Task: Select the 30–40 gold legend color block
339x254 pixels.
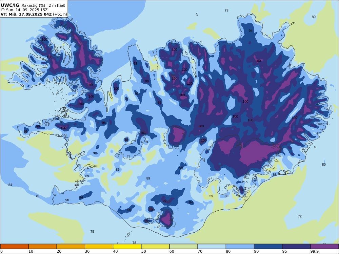Action: click(x=99, y=247)
